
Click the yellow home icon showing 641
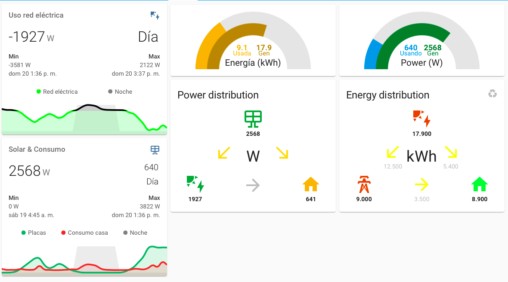pos(310,184)
